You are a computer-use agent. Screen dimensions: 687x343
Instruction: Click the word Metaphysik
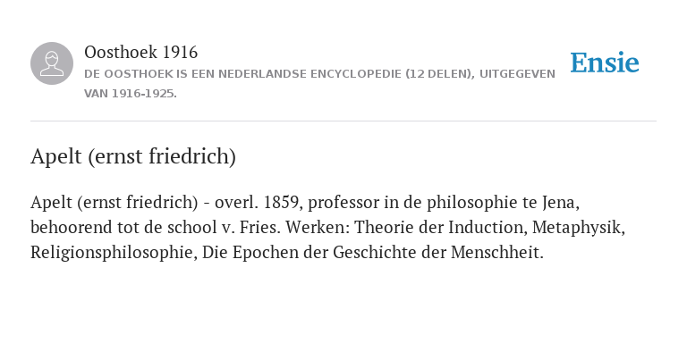(x=579, y=228)
